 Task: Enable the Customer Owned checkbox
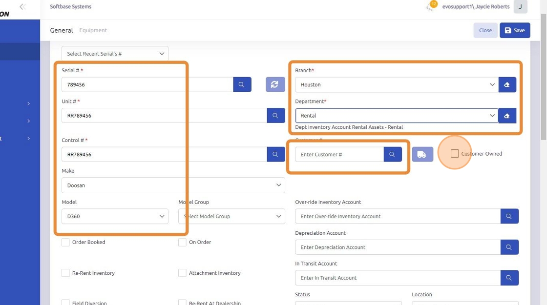point(455,154)
